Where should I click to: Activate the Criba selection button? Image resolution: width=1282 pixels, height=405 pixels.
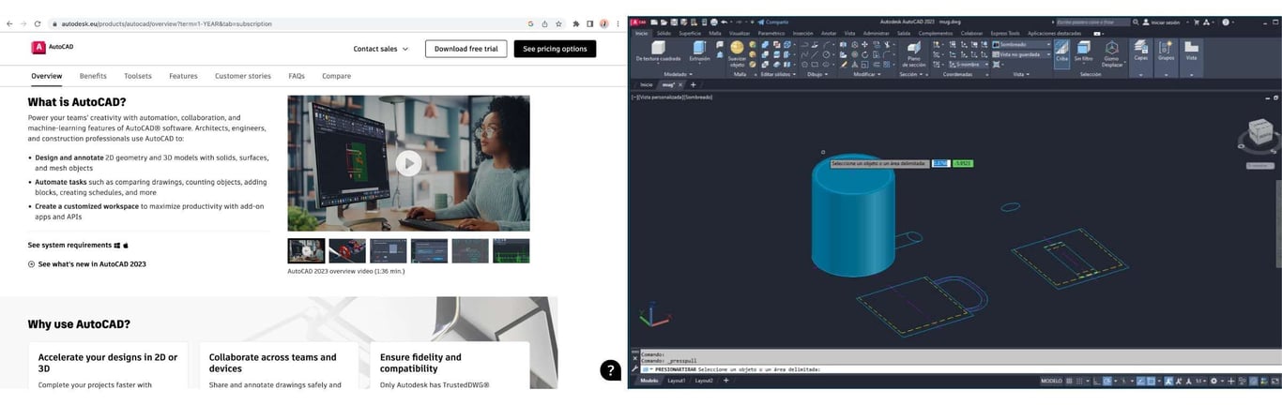pyautogui.click(x=1061, y=52)
